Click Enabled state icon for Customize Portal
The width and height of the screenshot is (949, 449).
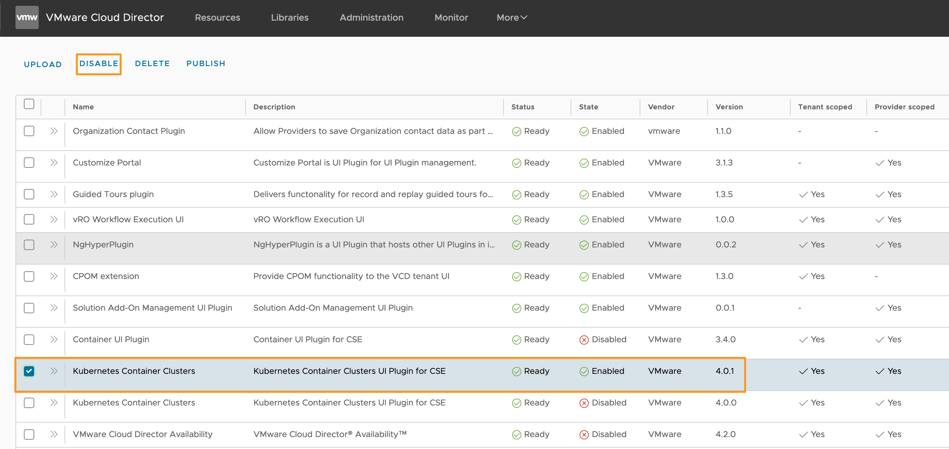tap(584, 163)
